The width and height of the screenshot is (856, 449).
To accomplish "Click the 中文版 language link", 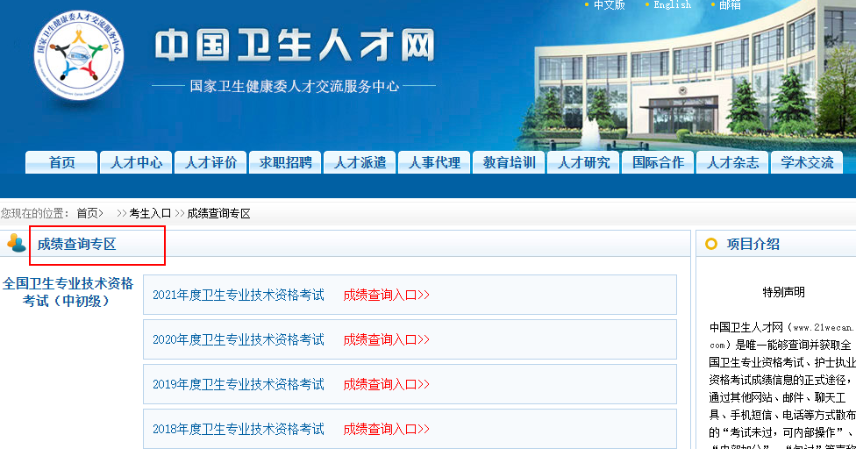I will click(x=609, y=5).
